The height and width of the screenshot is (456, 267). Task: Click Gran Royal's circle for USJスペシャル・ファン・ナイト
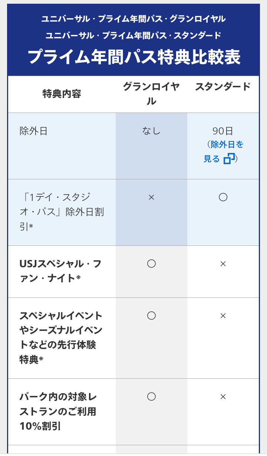(151, 264)
